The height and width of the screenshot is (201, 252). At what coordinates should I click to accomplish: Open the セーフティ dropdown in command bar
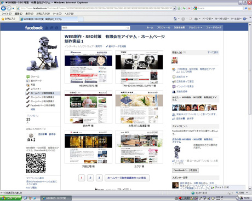[222, 19]
